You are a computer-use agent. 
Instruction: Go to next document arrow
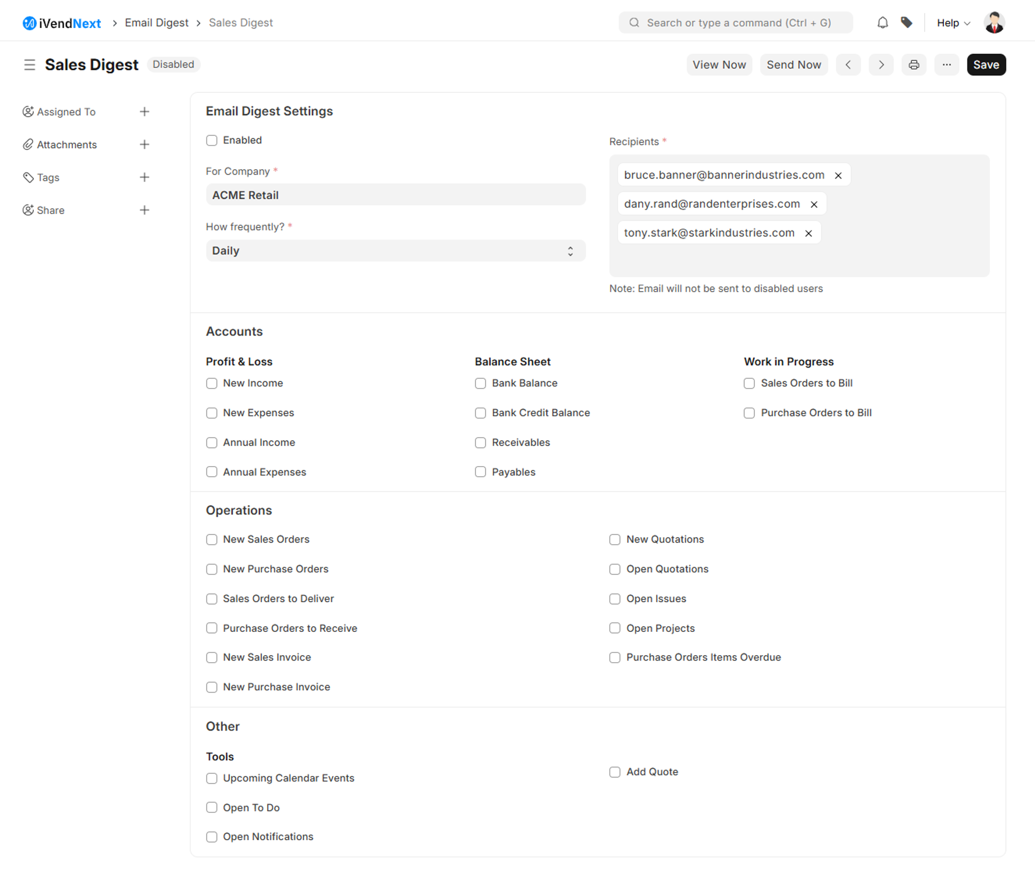click(x=881, y=65)
